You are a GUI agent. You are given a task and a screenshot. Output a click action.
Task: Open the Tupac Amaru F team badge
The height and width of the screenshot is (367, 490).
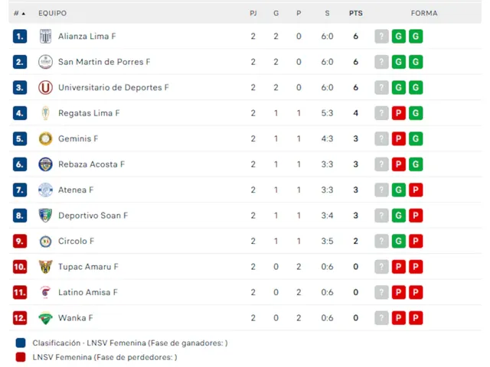coord(45,267)
